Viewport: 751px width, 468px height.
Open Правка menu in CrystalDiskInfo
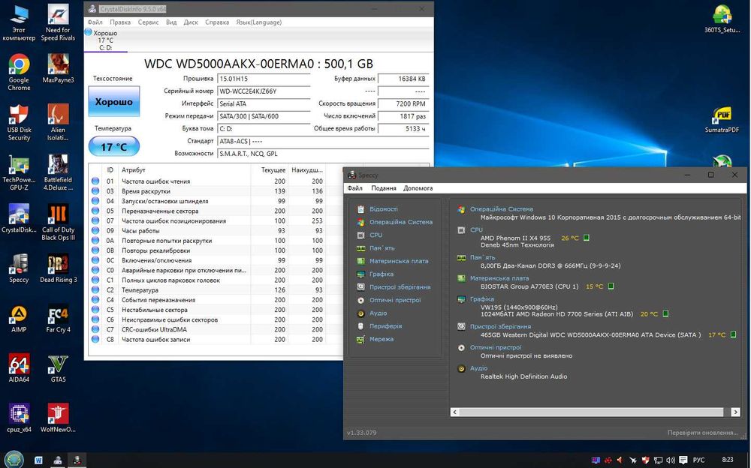[119, 22]
